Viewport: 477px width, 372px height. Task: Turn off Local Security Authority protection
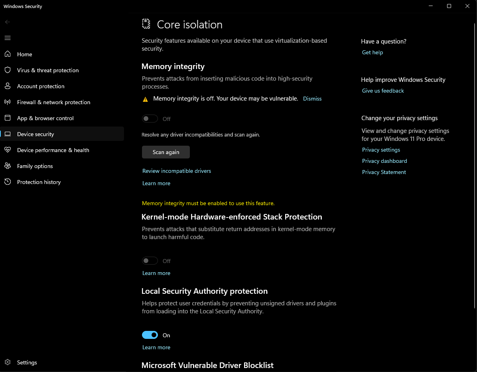click(x=150, y=335)
